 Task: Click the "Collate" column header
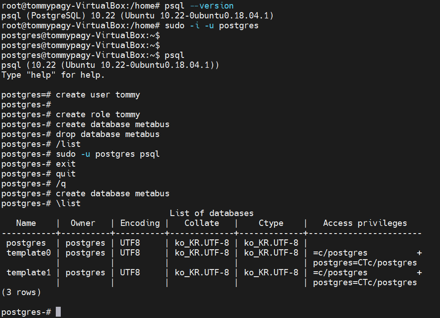click(x=202, y=223)
